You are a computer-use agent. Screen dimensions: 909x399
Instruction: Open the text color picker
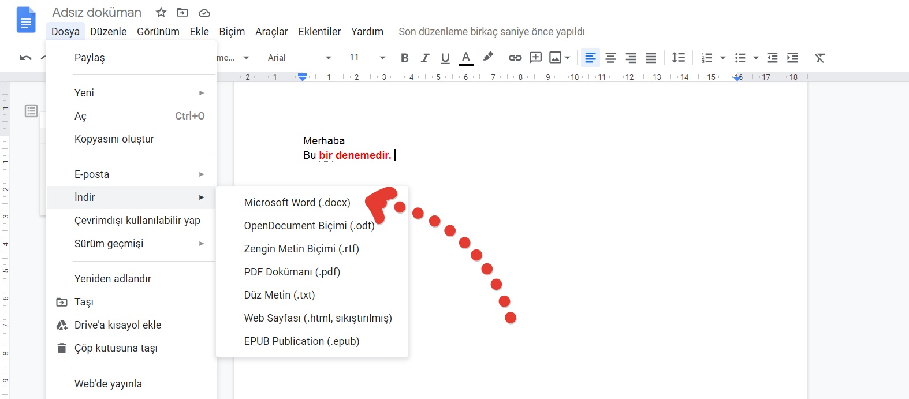pos(466,58)
